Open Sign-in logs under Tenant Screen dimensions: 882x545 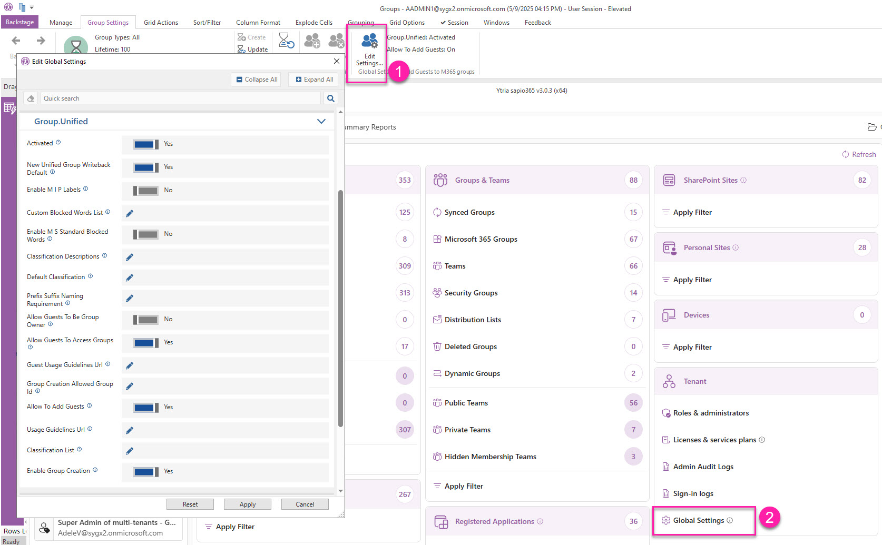[693, 493]
